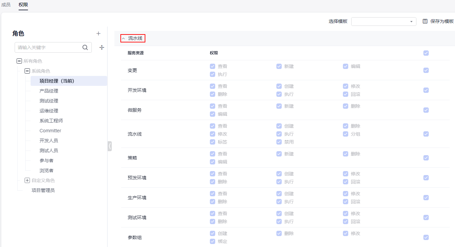Toggle the 参数组 row select-all checkbox
The image size is (455, 247).
(426, 237)
